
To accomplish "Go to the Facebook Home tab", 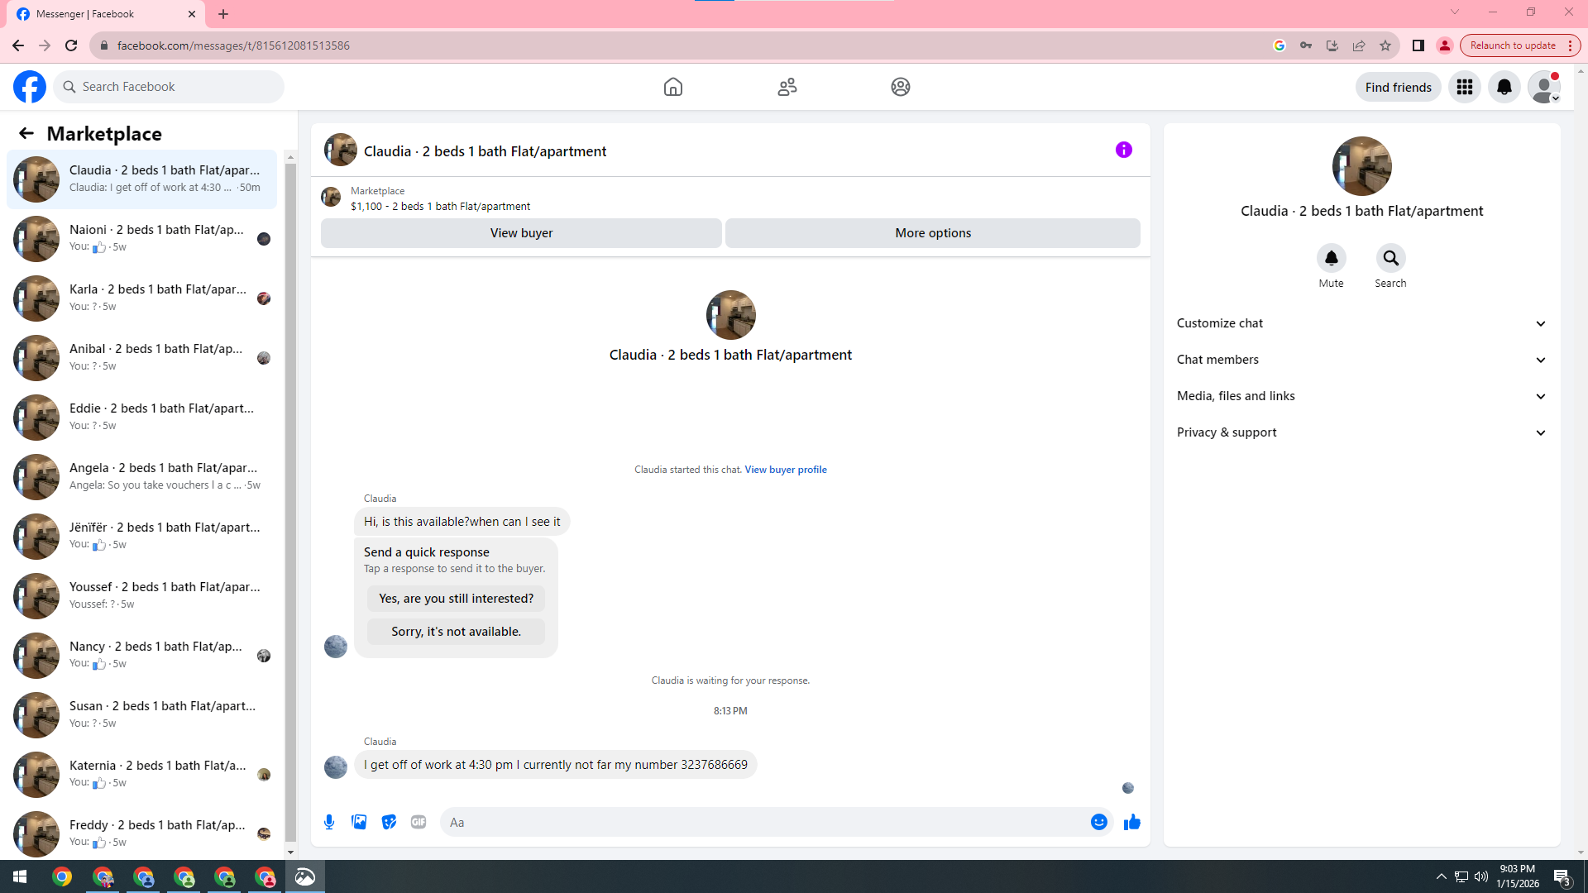I will pyautogui.click(x=672, y=87).
